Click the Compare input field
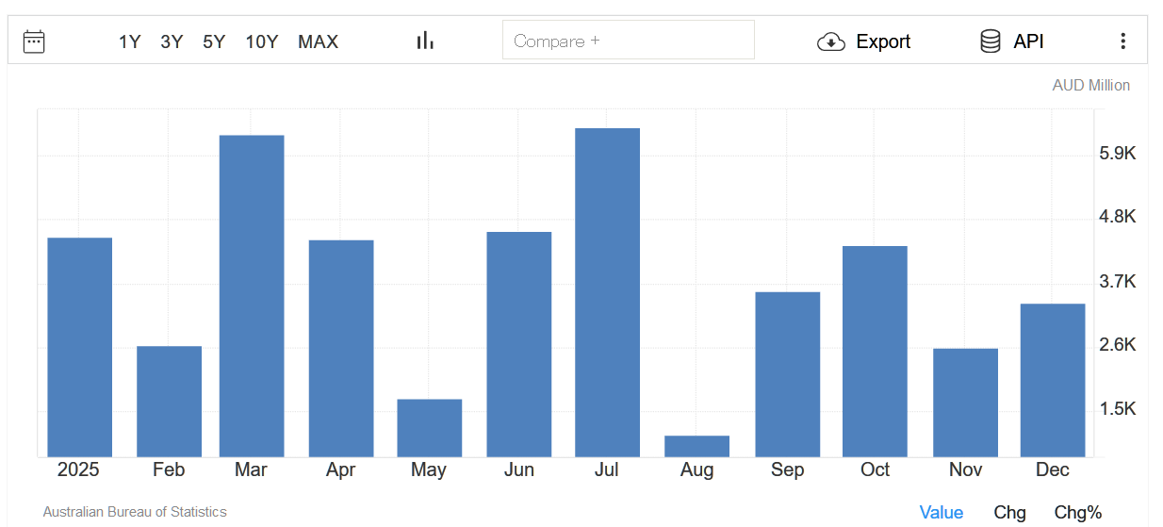Image resolution: width=1163 pixels, height=527 pixels. [628, 41]
